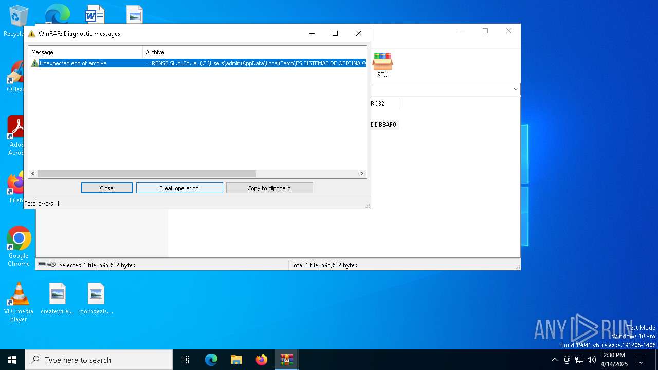Click the horizontal scrollbar thumb in the diagnostic list
The height and width of the screenshot is (370, 658).
[x=147, y=174]
